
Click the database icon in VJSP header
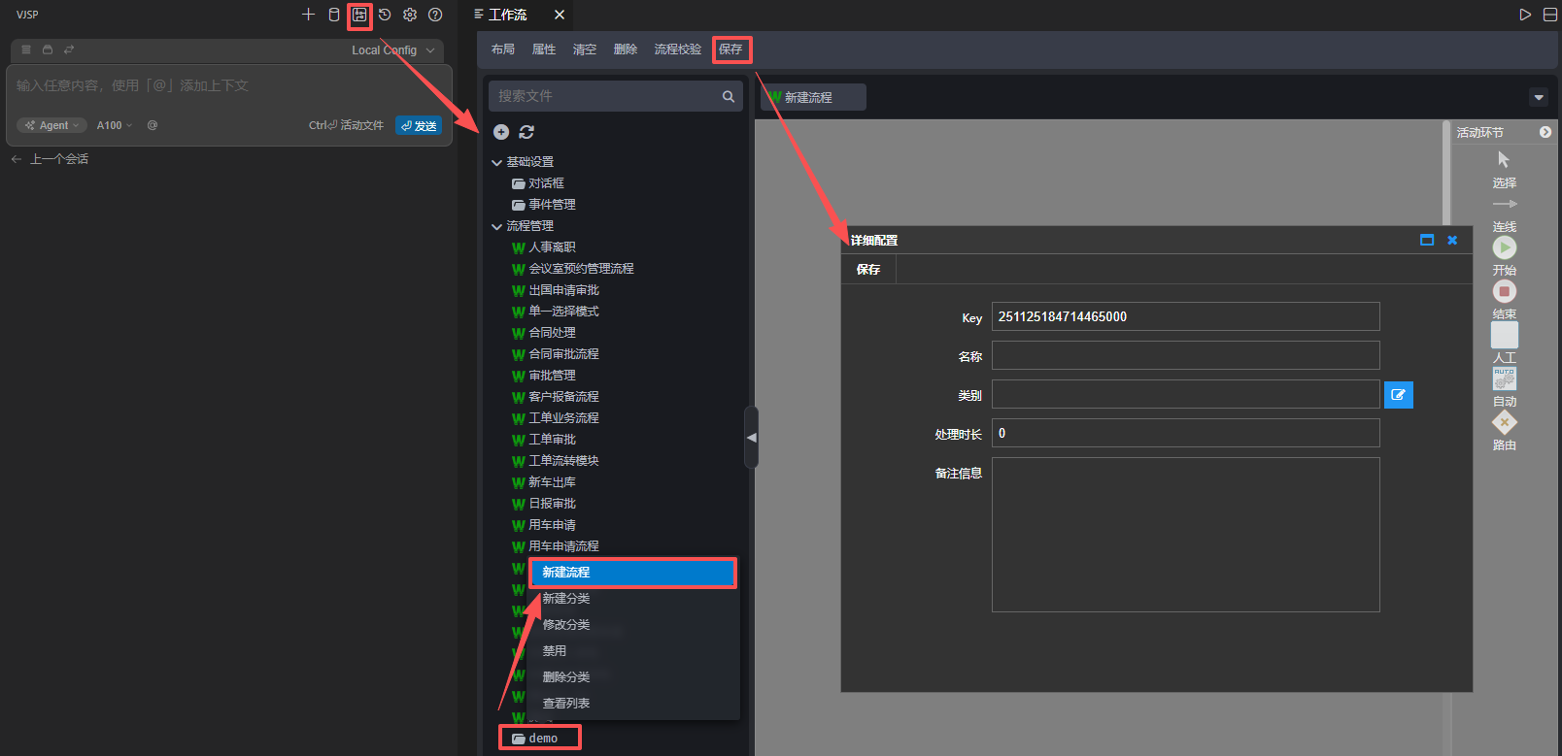(334, 15)
